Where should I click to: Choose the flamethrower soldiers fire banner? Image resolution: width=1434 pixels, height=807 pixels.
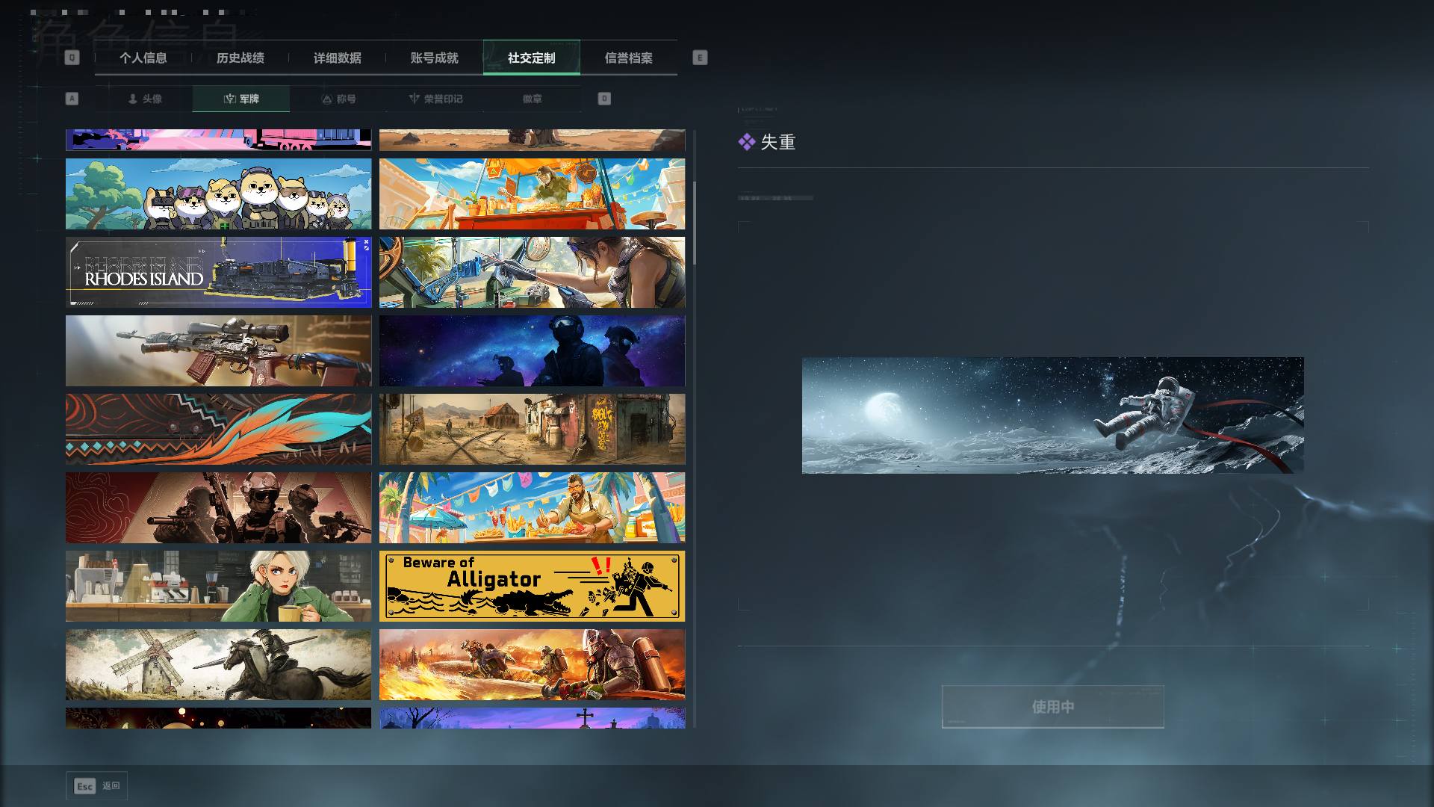(532, 664)
